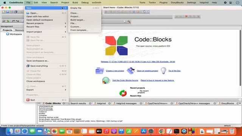Open Launchpad from the dock
This screenshot has height=136, width=242.
coord(17,131)
